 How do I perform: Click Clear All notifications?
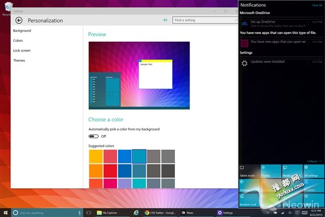pos(317,5)
